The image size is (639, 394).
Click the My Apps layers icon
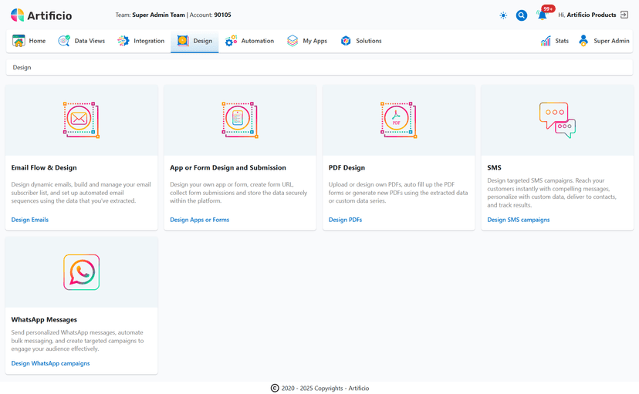point(292,41)
